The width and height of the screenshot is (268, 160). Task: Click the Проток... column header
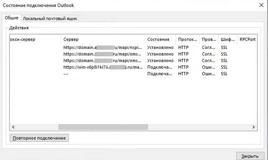pyautogui.click(x=188, y=39)
